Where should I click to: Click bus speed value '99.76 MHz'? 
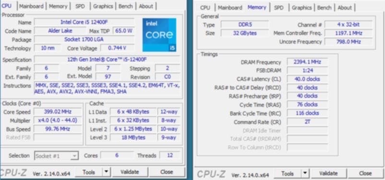58,129
